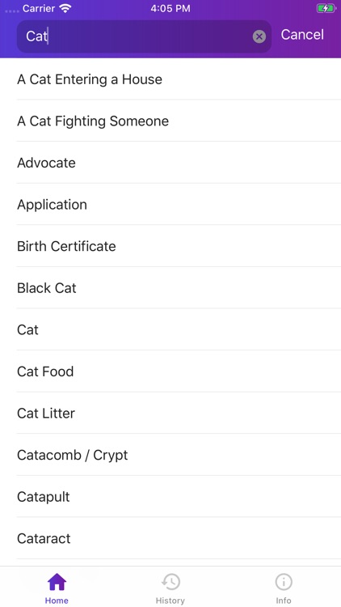Viewport: 341px width, 607px height.
Task: Open the History tab
Action: click(170, 588)
